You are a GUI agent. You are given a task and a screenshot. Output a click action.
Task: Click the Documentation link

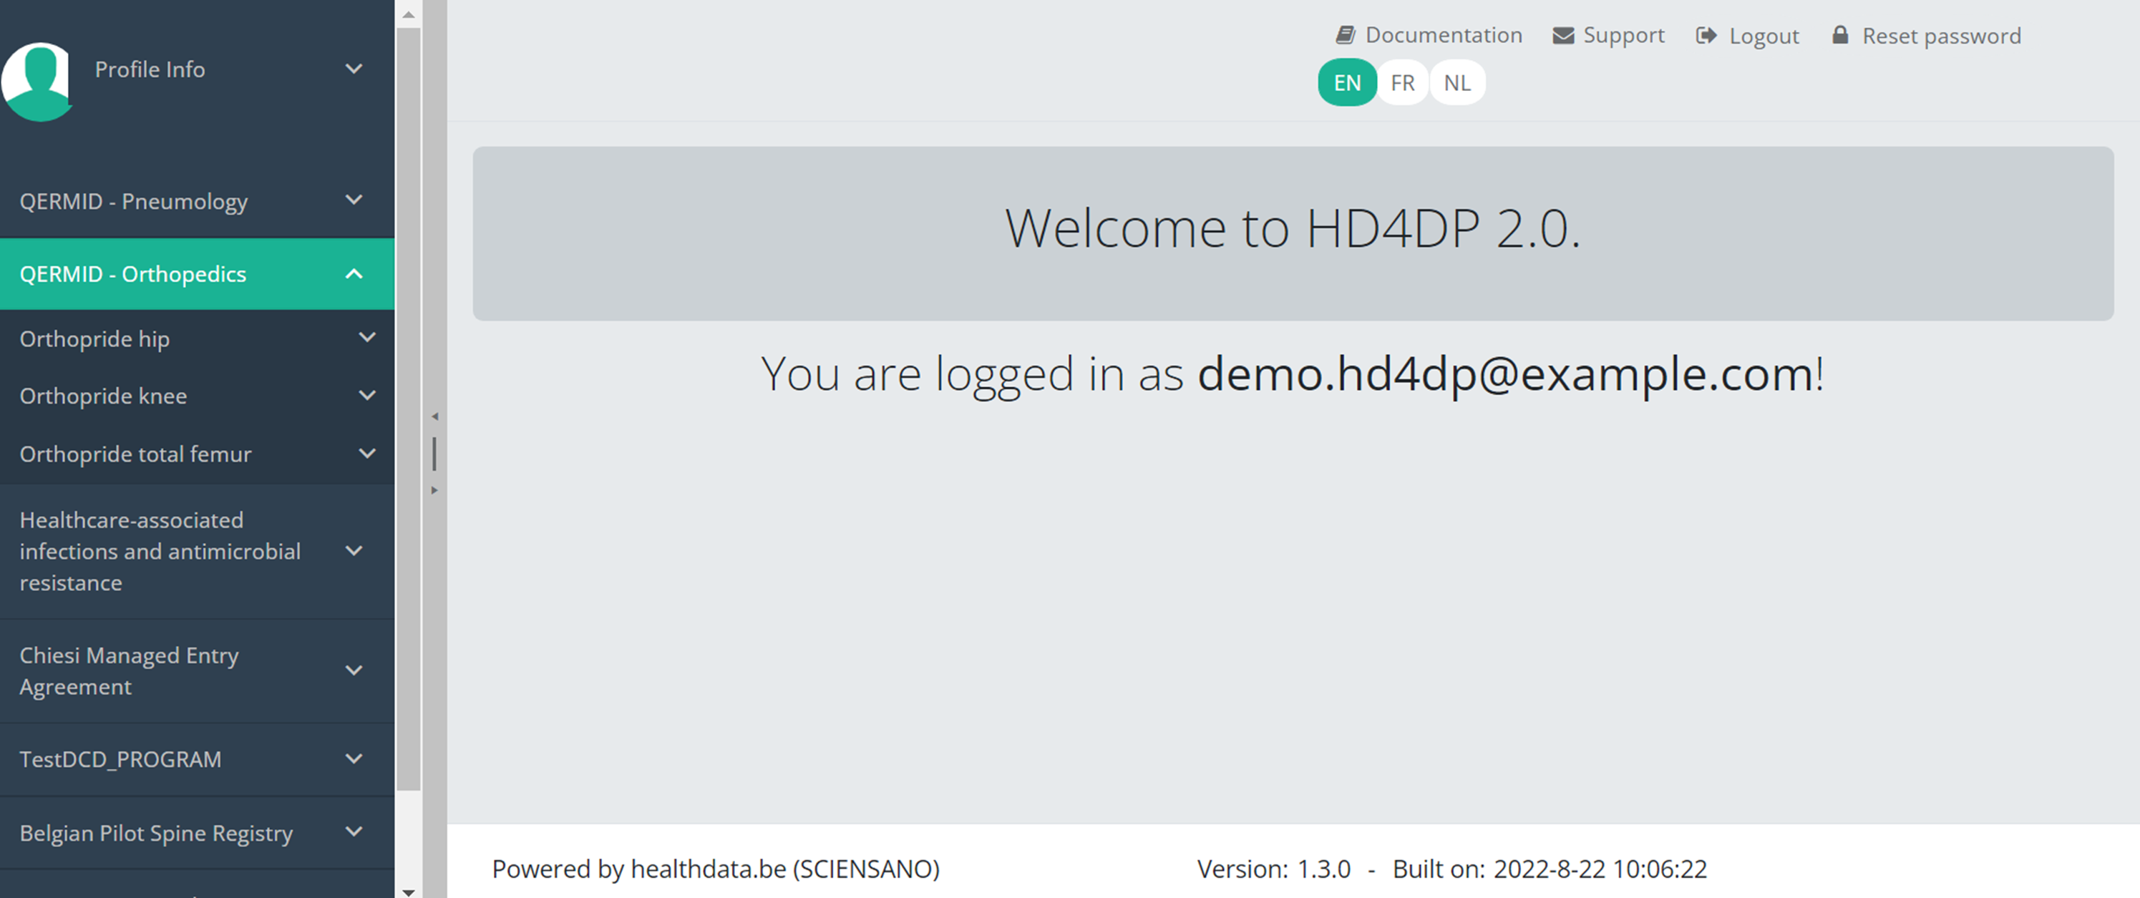[1443, 35]
